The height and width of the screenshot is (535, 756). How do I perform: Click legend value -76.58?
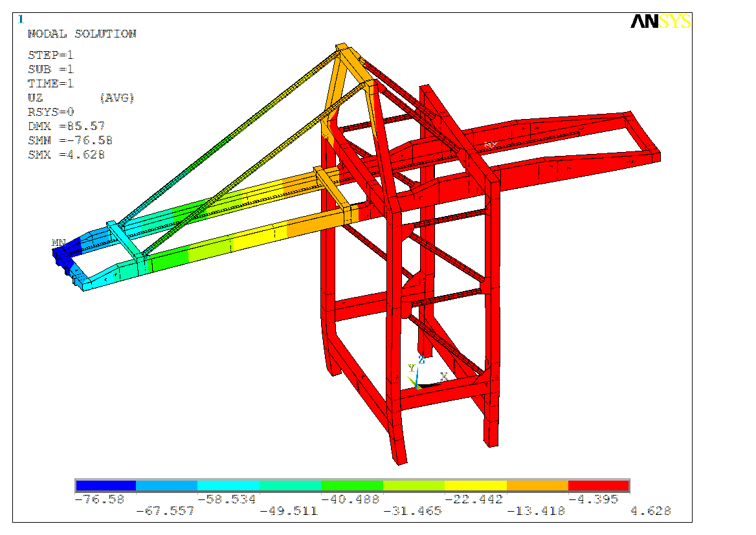tap(100, 499)
